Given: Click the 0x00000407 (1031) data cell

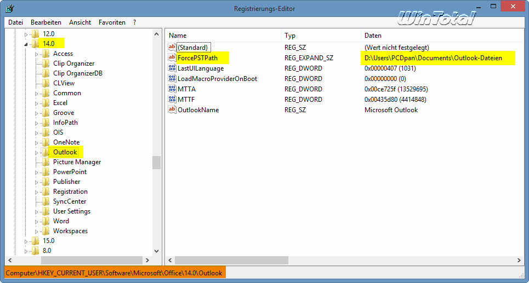Looking at the screenshot, I should pos(390,68).
